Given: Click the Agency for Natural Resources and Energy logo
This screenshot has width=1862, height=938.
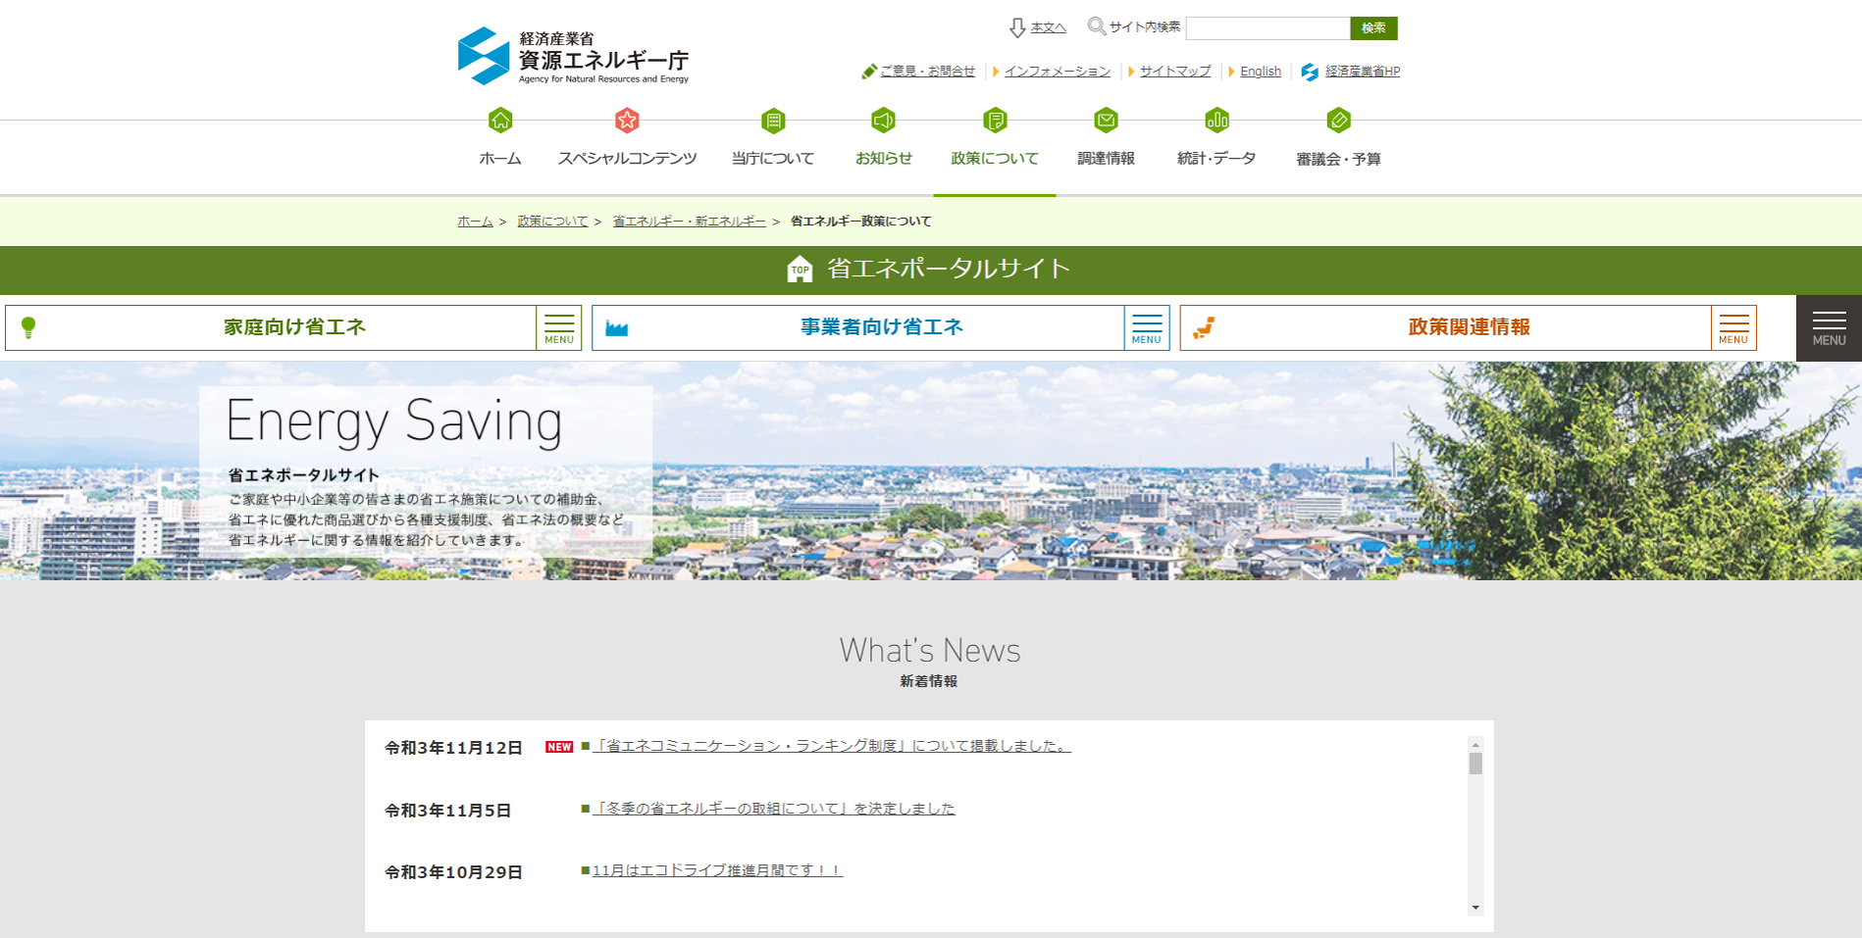Looking at the screenshot, I should tap(573, 56).
